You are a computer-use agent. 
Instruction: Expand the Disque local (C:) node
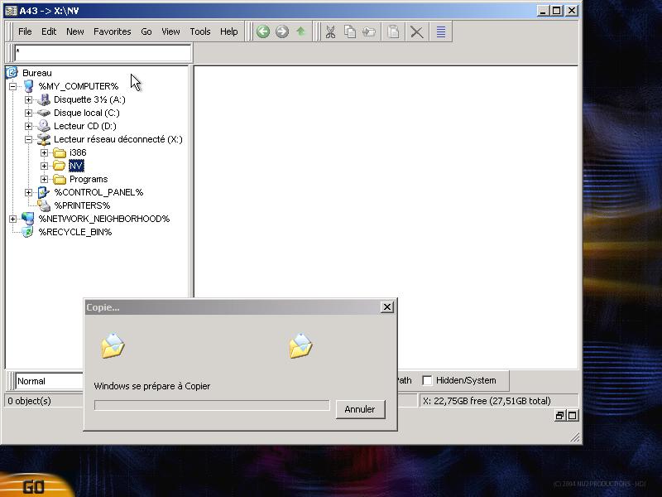pos(28,113)
